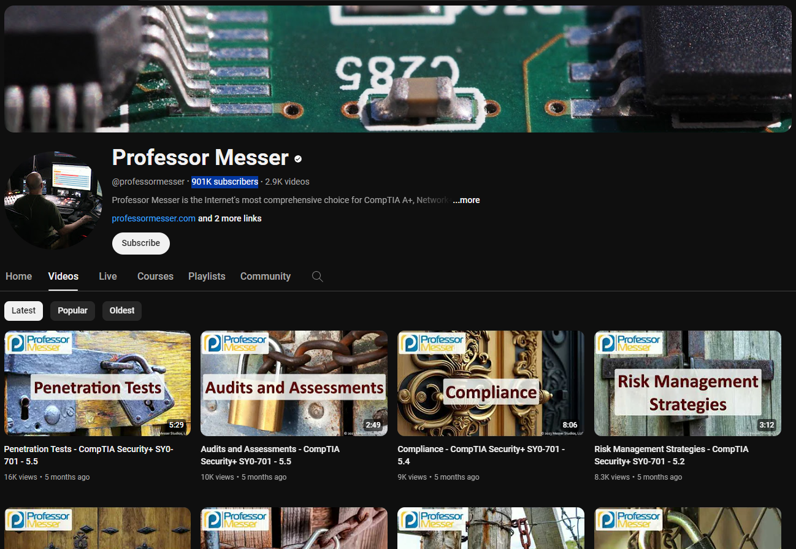796x549 pixels.
Task: Open the Courses tab
Action: point(155,276)
